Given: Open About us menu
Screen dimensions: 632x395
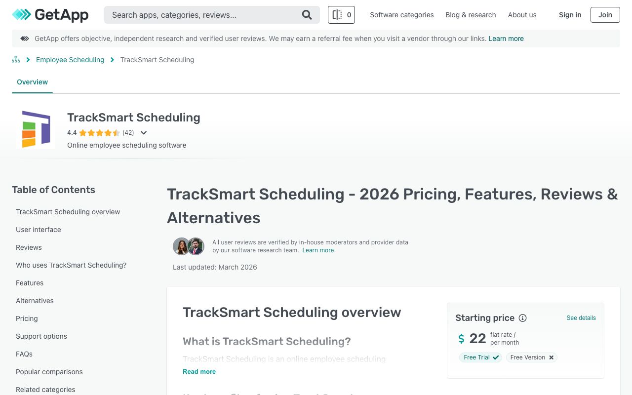Looking at the screenshot, I should [x=522, y=15].
